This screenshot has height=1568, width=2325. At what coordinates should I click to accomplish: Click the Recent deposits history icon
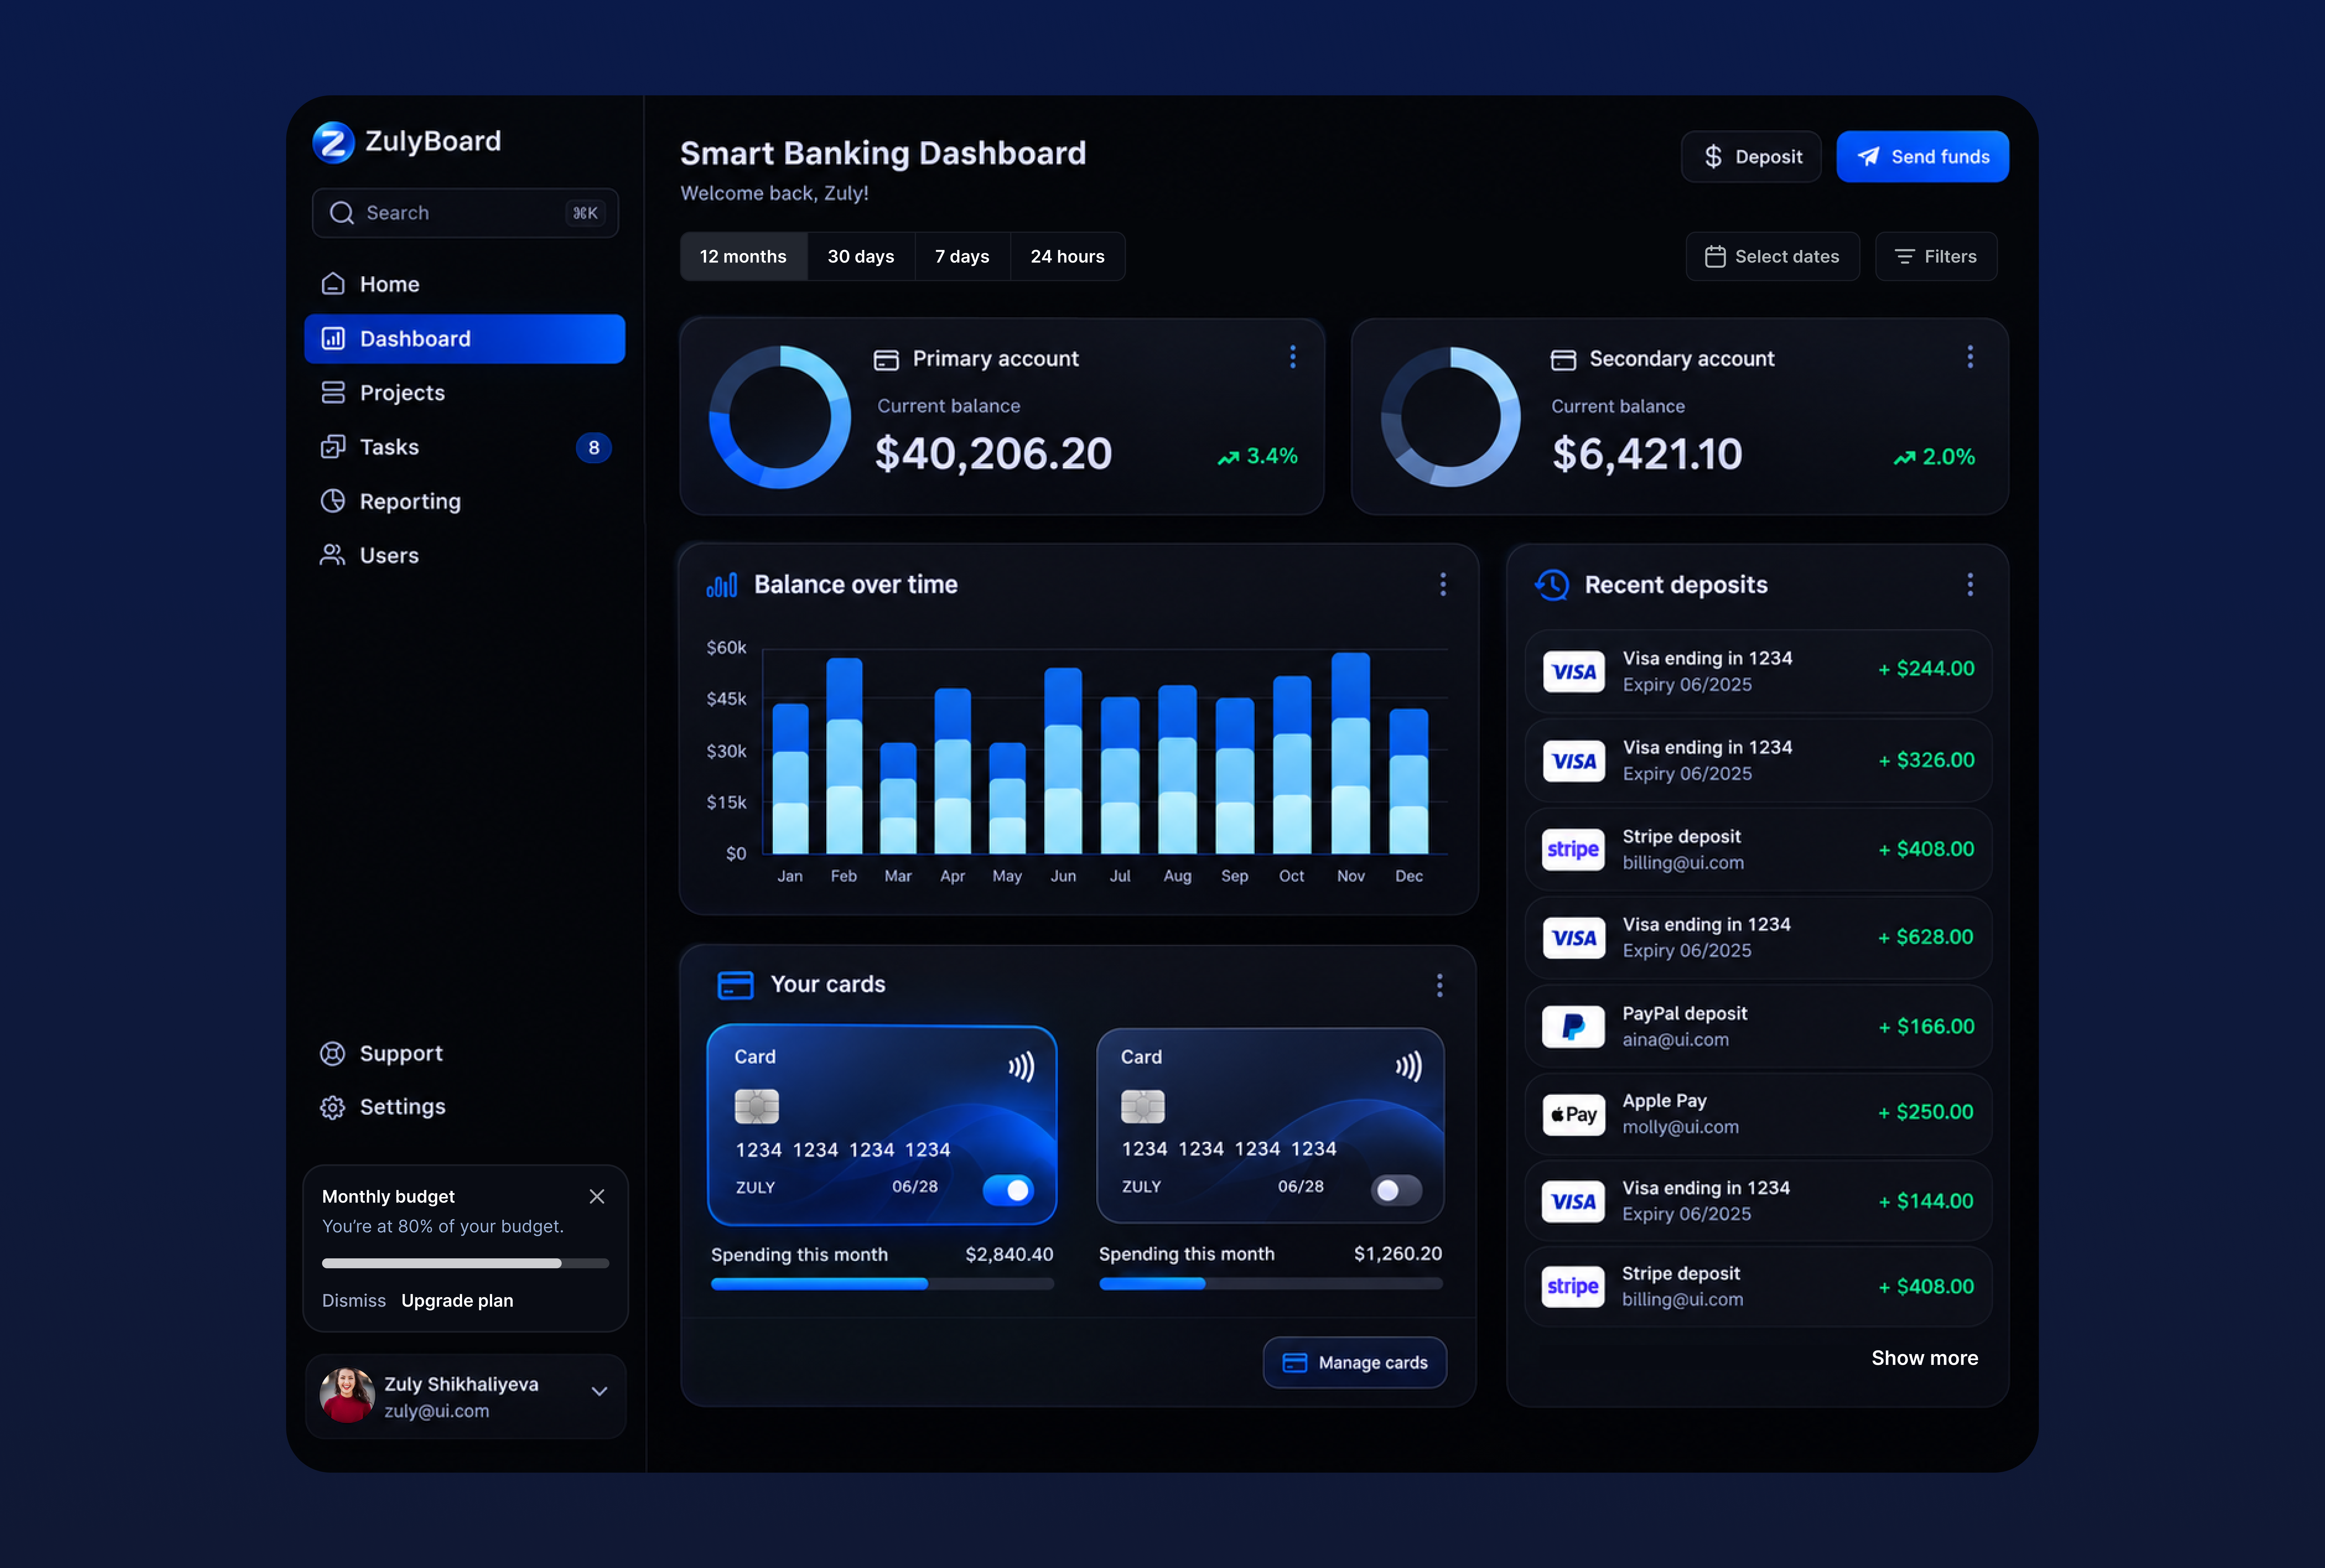coord(1552,585)
